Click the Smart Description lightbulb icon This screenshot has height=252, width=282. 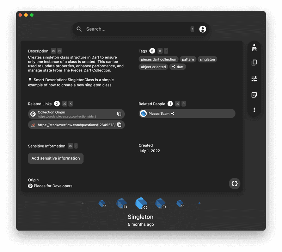[x=30, y=80]
